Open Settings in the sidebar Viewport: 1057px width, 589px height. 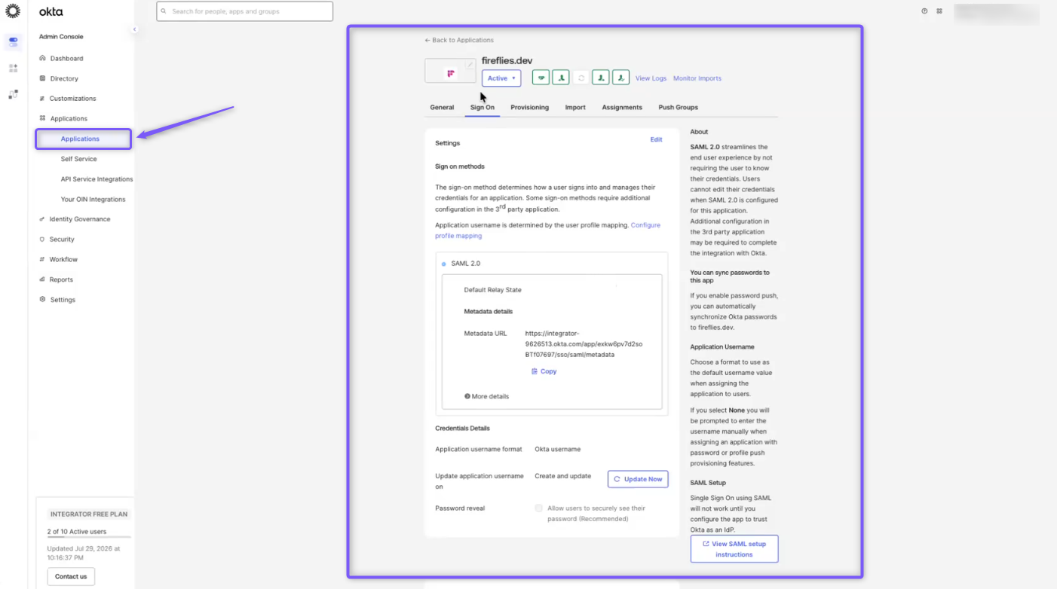tap(63, 300)
